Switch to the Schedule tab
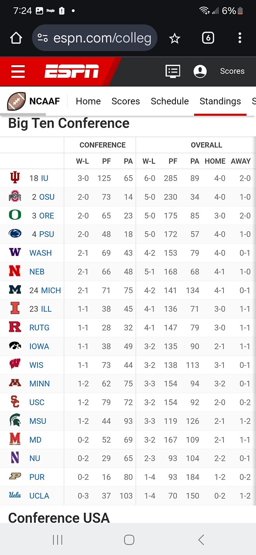The width and height of the screenshot is (256, 555). tap(170, 101)
